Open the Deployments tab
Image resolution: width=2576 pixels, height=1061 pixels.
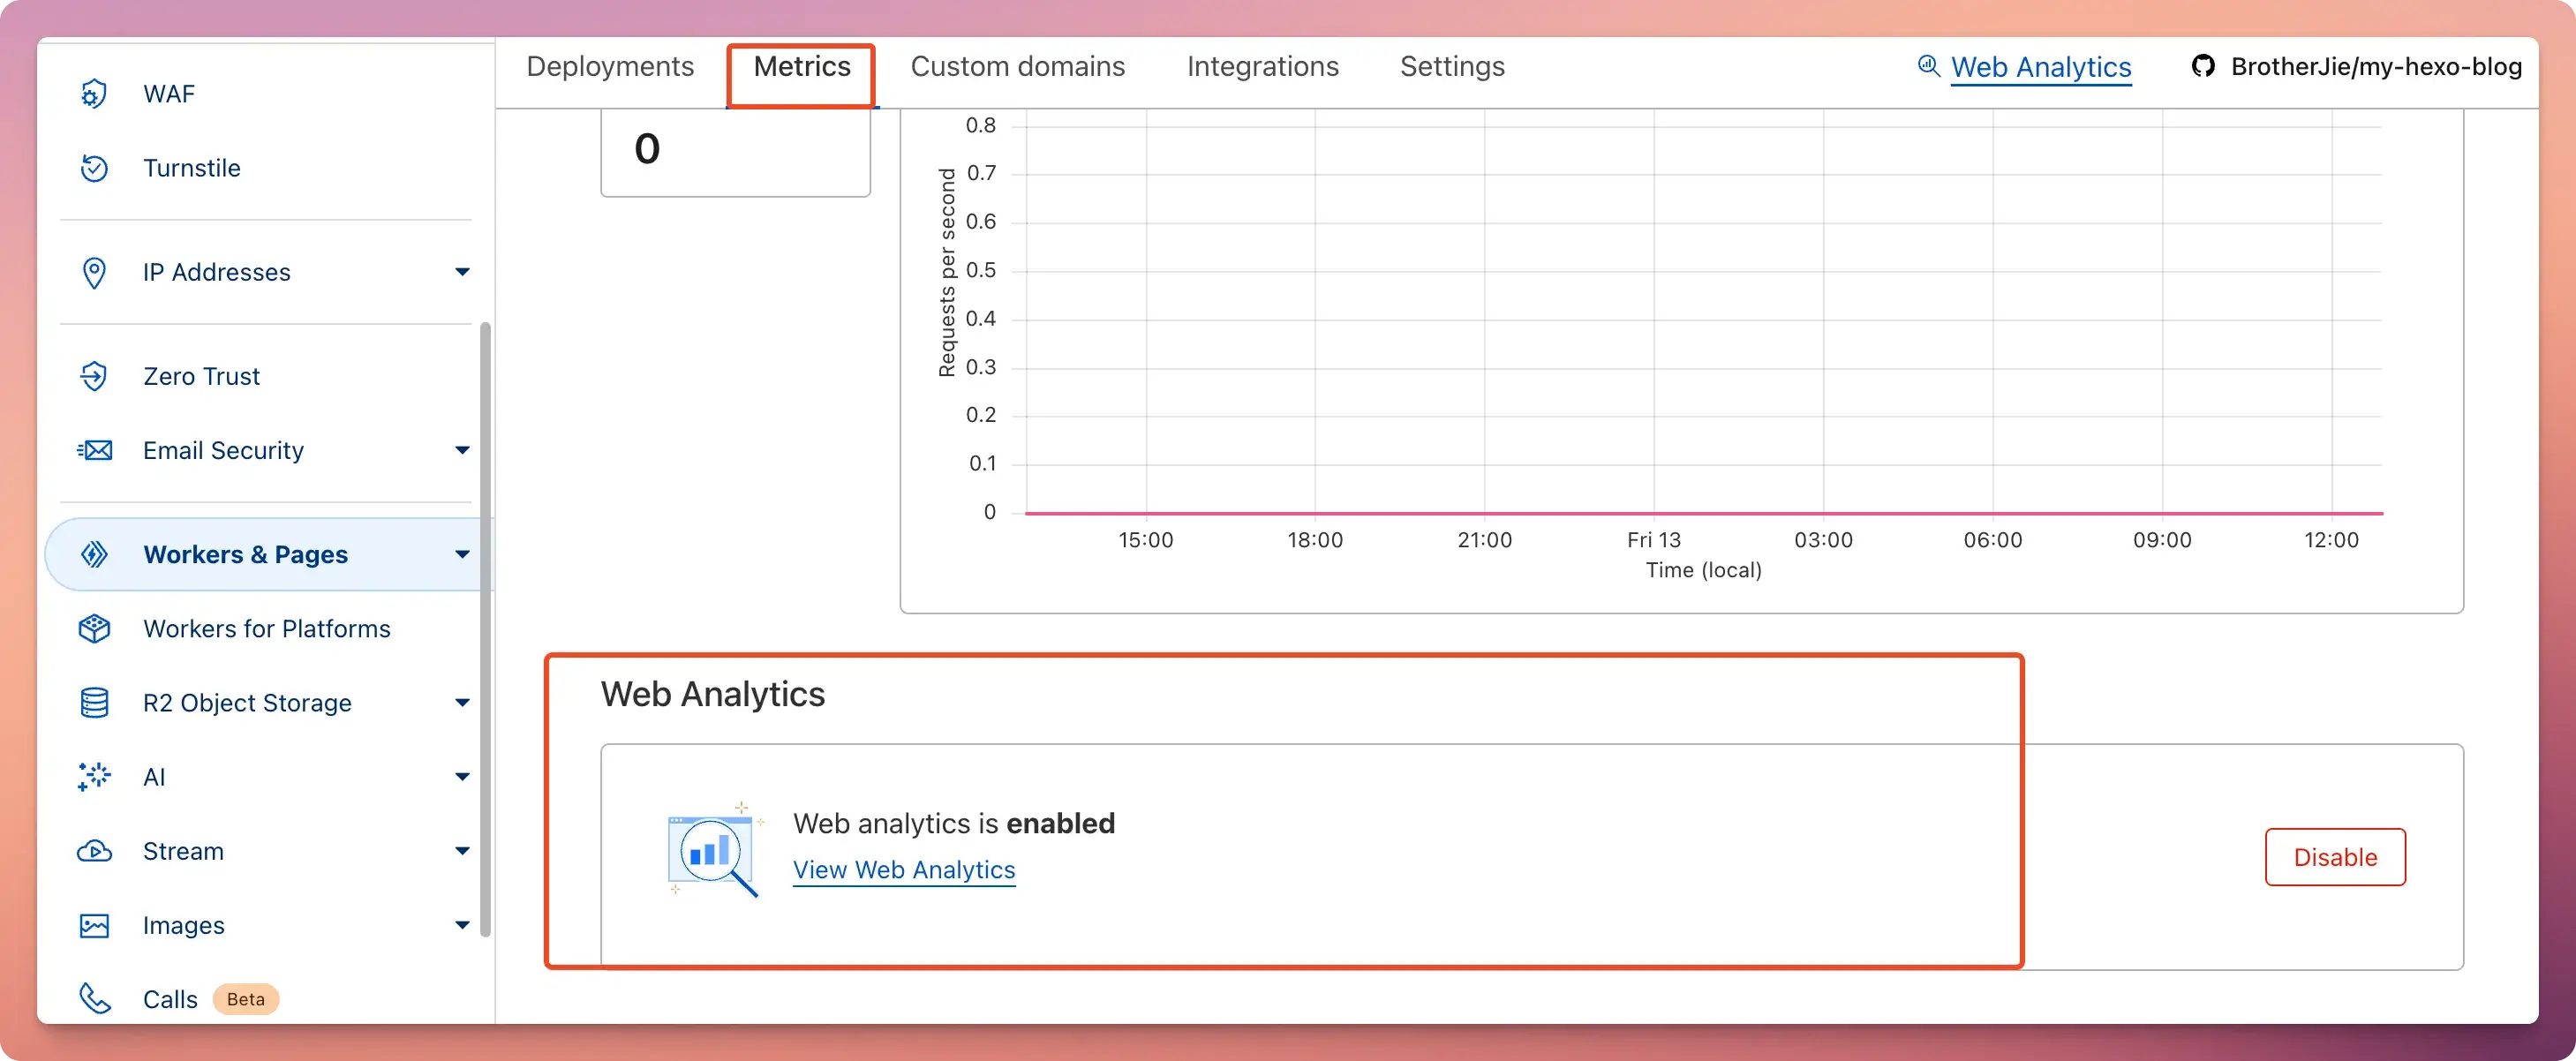610,66
